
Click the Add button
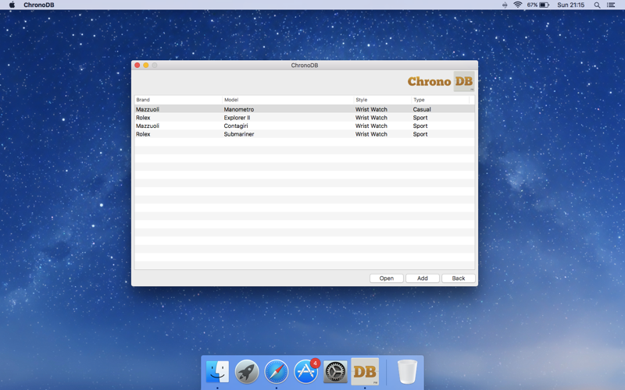[x=423, y=278]
